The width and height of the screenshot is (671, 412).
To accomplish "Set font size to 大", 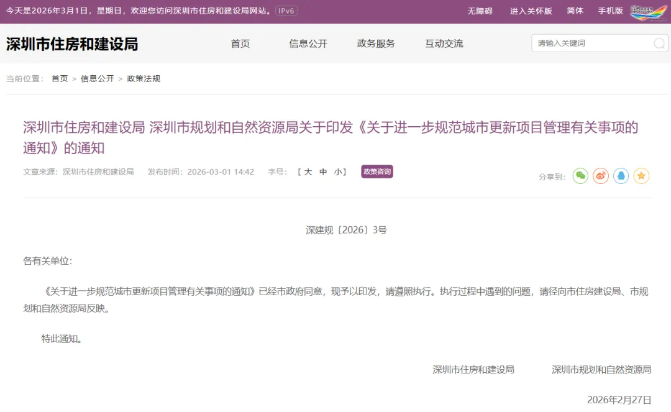I will pos(308,172).
